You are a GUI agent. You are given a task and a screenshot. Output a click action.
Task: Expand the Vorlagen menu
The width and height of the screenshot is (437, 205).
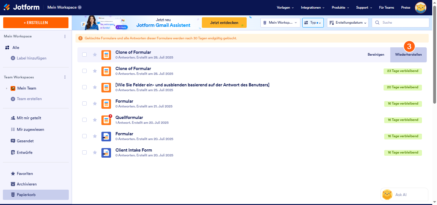pos(285,7)
